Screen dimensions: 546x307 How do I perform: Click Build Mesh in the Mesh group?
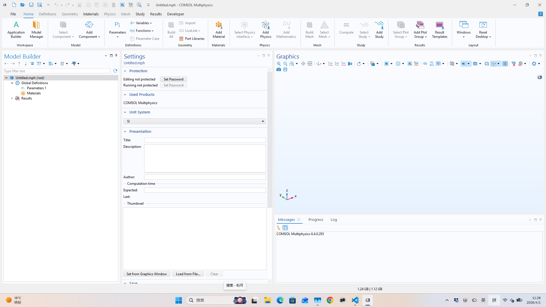tap(309, 30)
